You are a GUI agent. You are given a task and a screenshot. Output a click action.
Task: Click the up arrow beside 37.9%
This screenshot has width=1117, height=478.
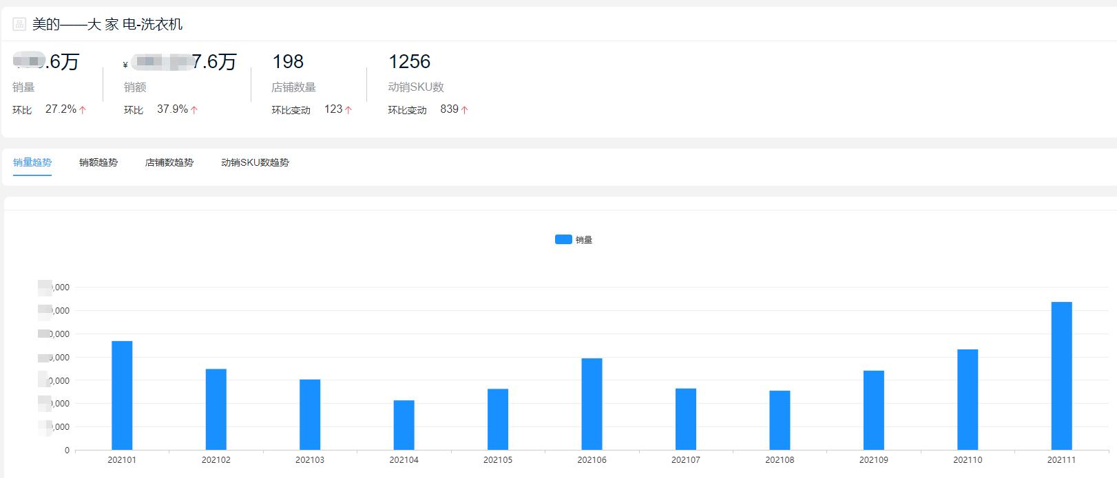tap(194, 109)
